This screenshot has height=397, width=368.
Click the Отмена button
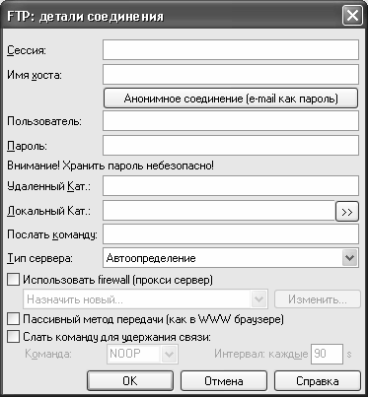pos(224,381)
